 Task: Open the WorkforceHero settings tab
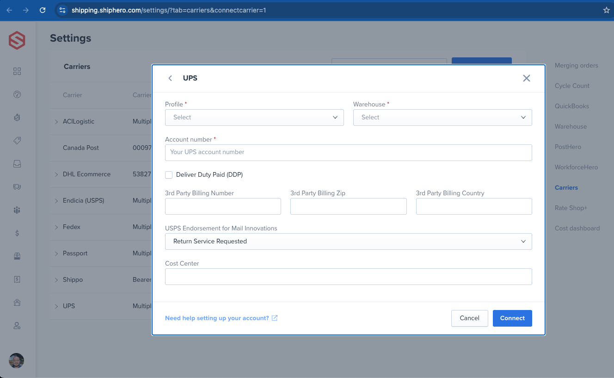click(576, 167)
